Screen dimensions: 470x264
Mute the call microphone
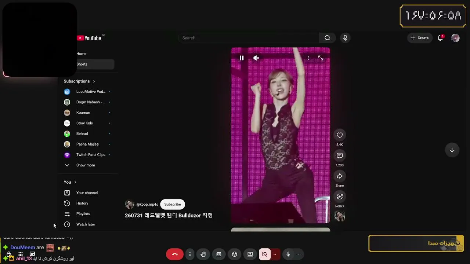pyautogui.click(x=288, y=254)
